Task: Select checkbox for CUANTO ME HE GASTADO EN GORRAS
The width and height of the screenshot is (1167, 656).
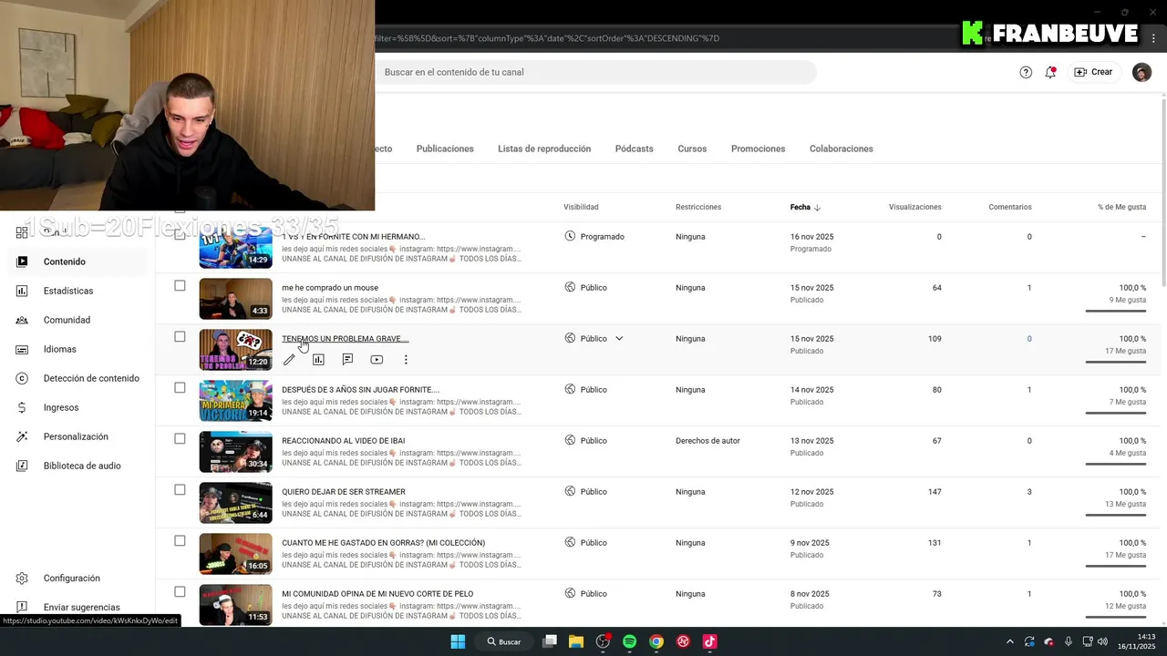Action: (x=180, y=541)
